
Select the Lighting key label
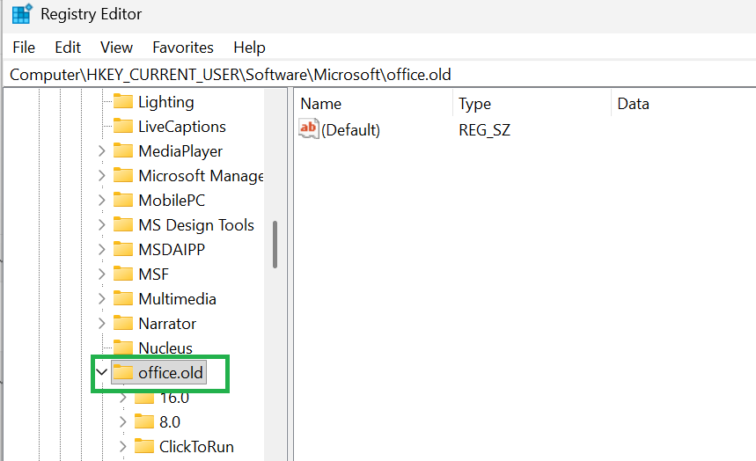click(165, 102)
